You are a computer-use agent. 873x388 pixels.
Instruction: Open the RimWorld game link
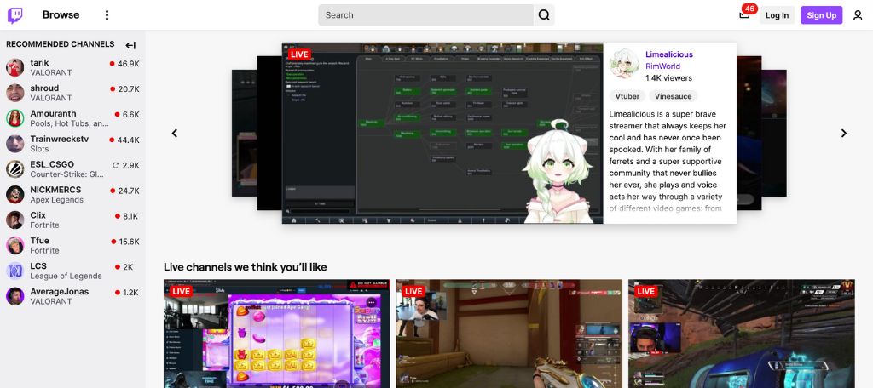pos(662,66)
